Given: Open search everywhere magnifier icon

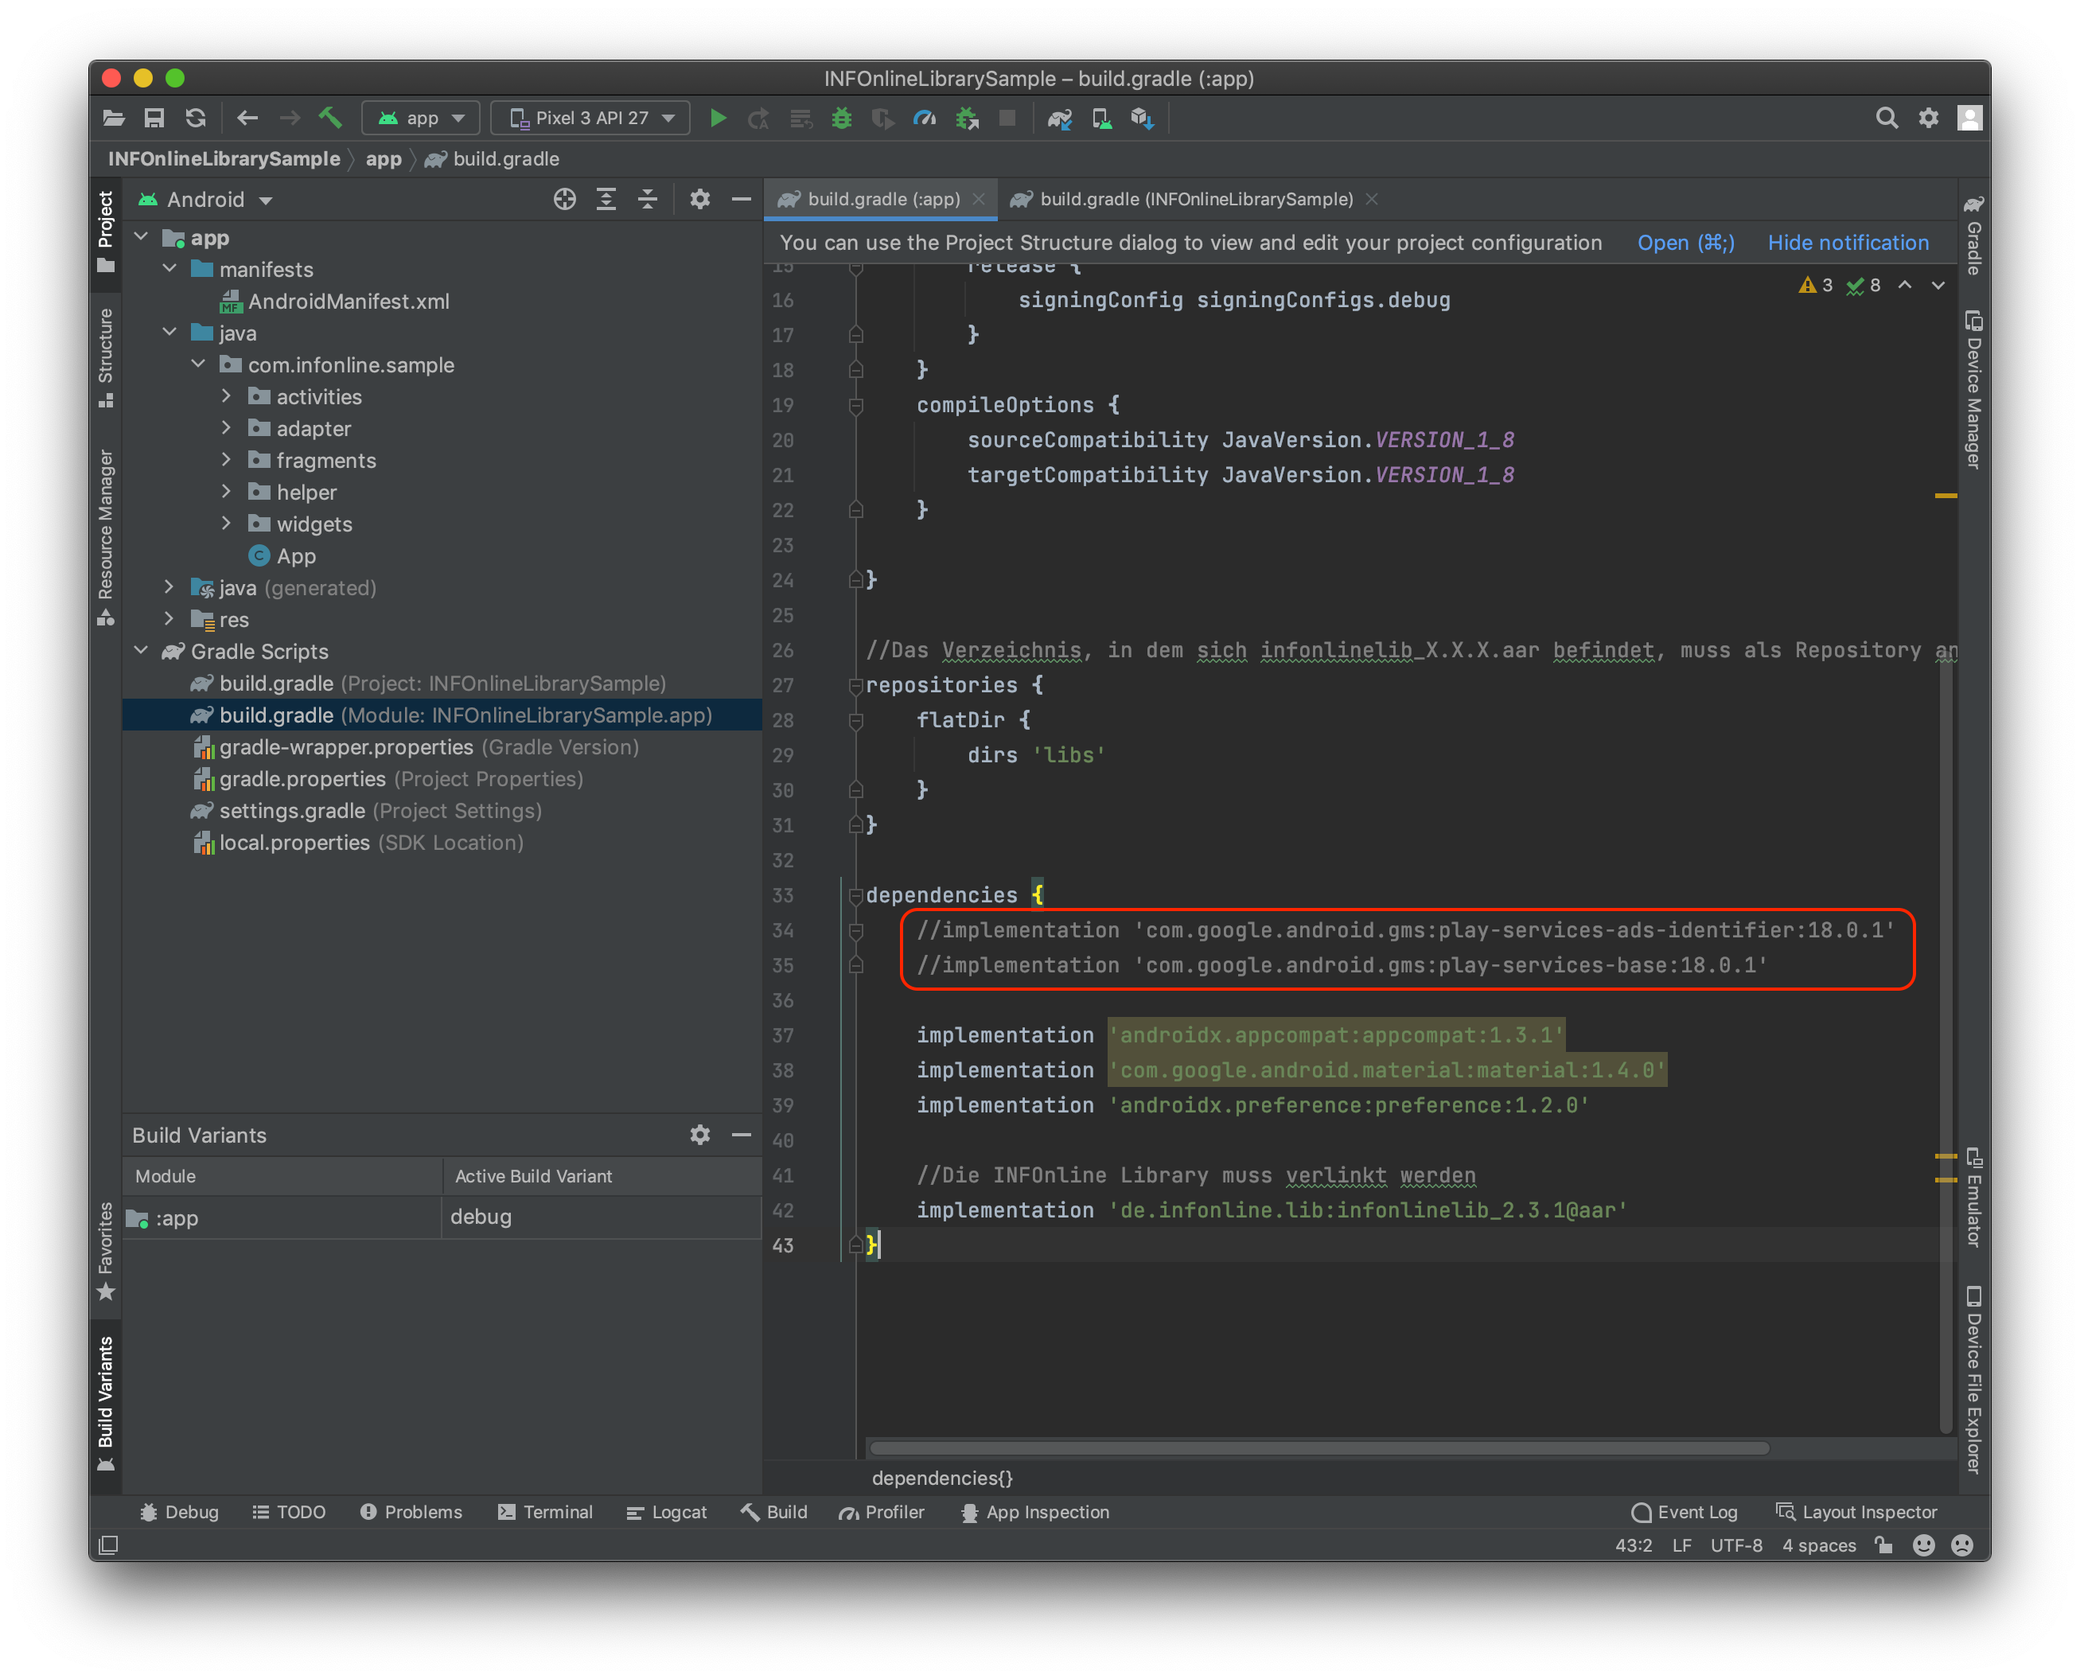Looking at the screenshot, I should coord(1886,118).
